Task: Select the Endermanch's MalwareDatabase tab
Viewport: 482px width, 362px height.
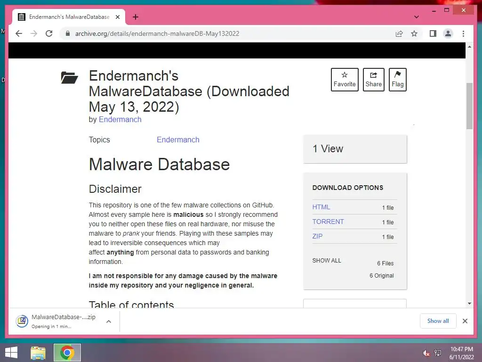Action: 69,17
